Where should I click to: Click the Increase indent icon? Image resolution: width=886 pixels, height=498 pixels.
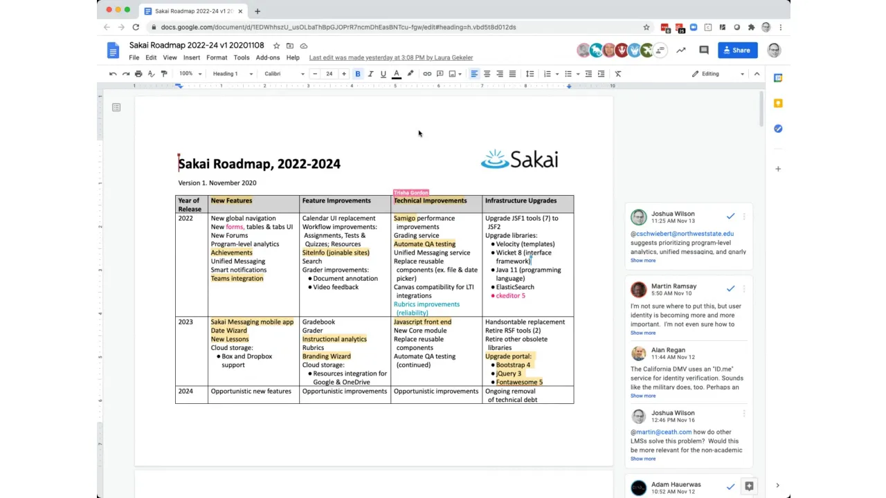(601, 73)
